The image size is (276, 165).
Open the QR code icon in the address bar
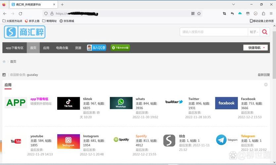(x=193, y=14)
